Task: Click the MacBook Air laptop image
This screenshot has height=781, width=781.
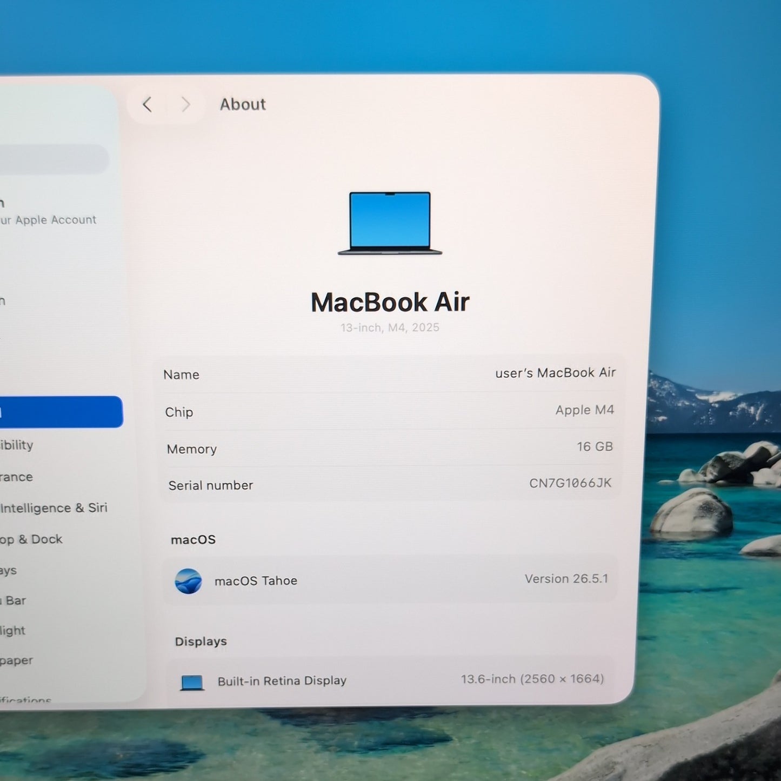Action: coord(390,223)
